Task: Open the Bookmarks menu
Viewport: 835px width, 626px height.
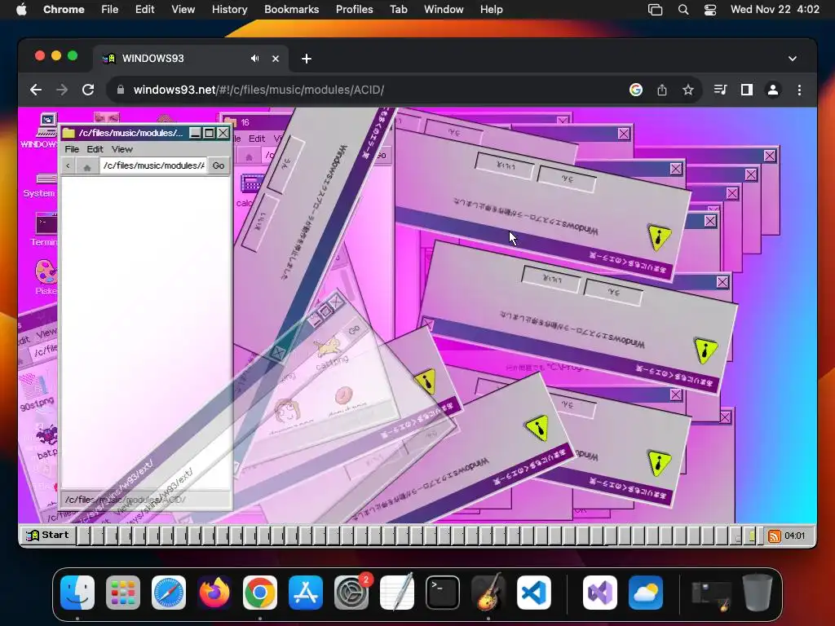Action: [x=291, y=9]
